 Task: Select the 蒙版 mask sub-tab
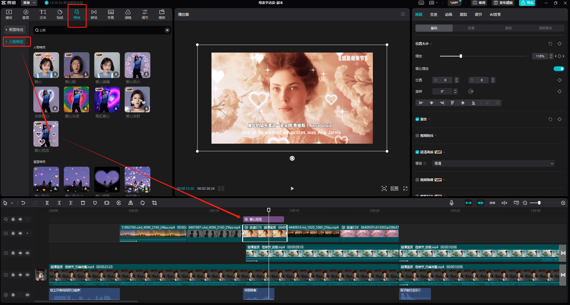click(x=509, y=28)
